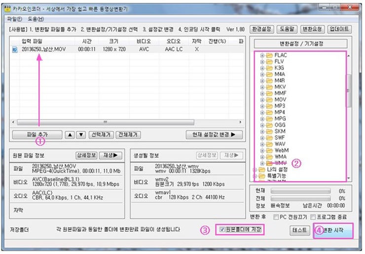Toggle the 프로그램 종료 checkbox
365x254 pixels.
point(313,217)
